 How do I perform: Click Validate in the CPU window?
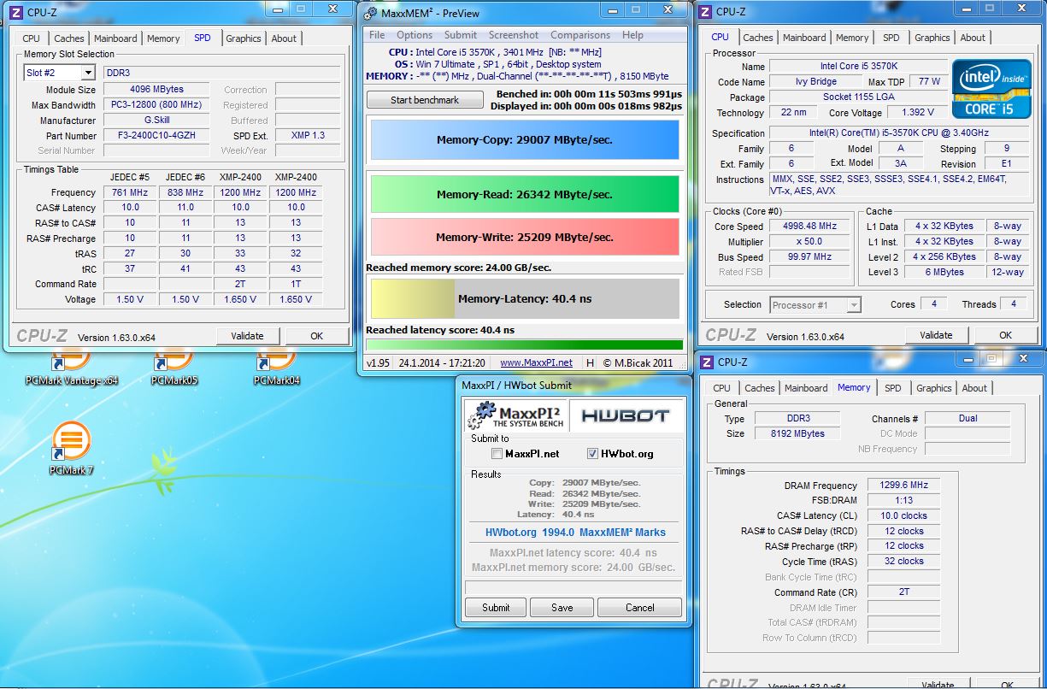(936, 335)
